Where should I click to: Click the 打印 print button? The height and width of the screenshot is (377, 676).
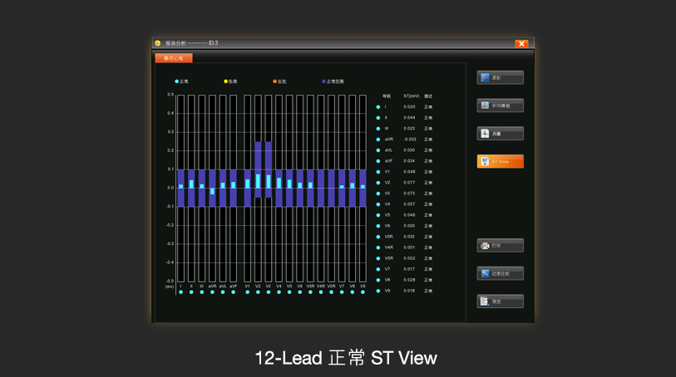500,245
